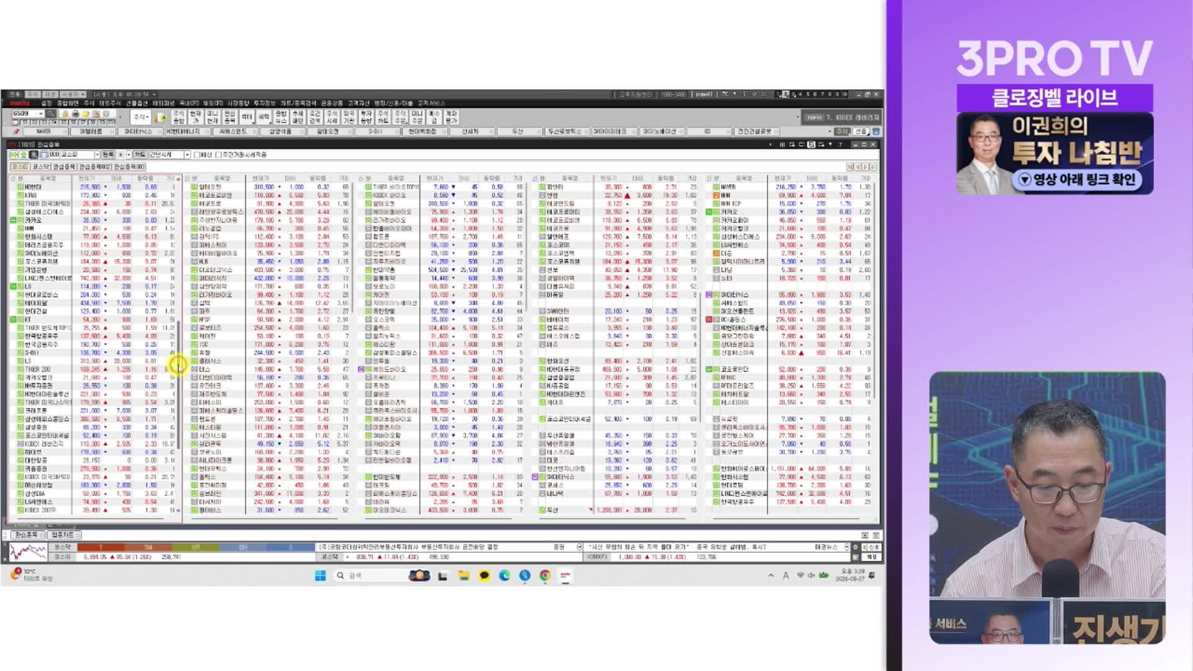This screenshot has width=1193, height=671.
Task: Open Windows Start menu on taskbar
Action: click(x=321, y=576)
